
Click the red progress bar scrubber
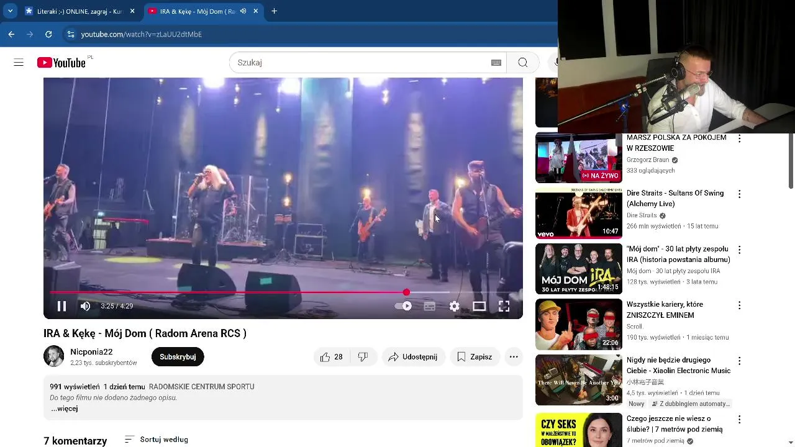click(406, 292)
